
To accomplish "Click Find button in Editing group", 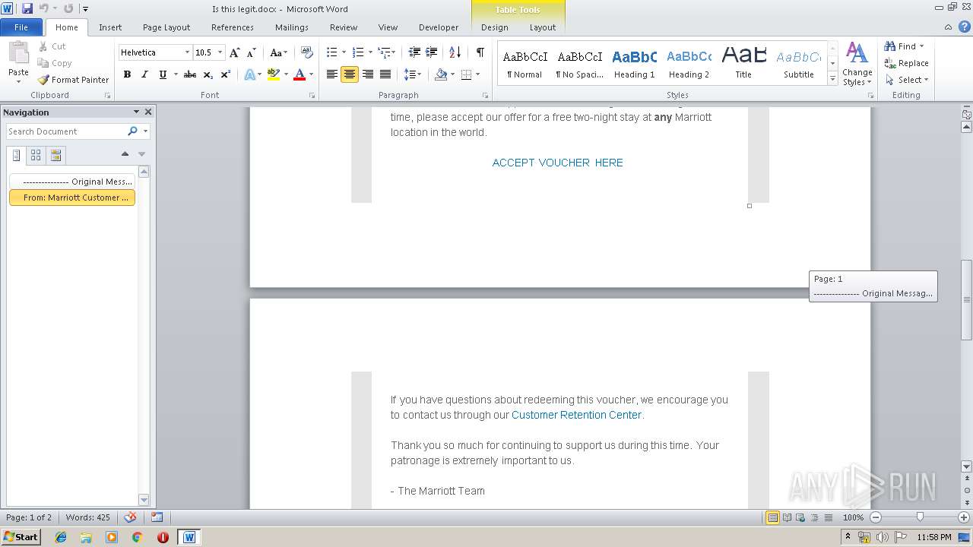I will [x=905, y=46].
